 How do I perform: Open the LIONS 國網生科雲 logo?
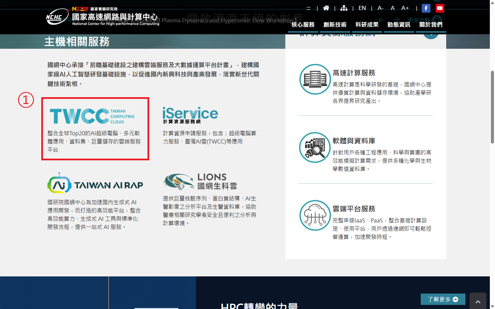200,182
